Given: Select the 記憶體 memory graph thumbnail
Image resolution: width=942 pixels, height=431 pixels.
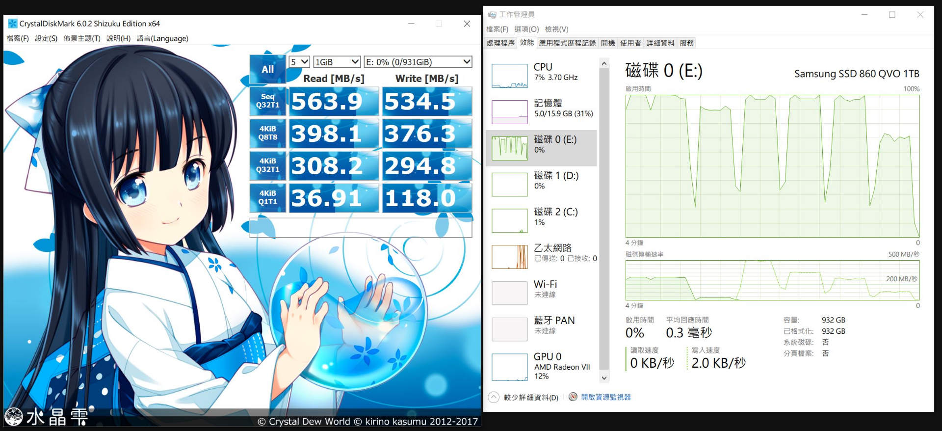Looking at the screenshot, I should coord(510,112).
